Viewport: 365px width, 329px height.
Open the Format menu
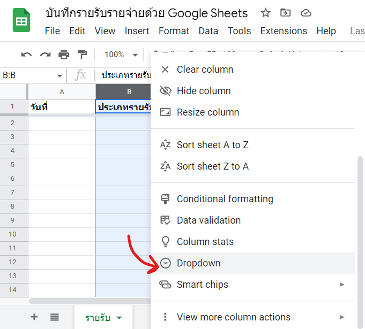pyautogui.click(x=174, y=31)
